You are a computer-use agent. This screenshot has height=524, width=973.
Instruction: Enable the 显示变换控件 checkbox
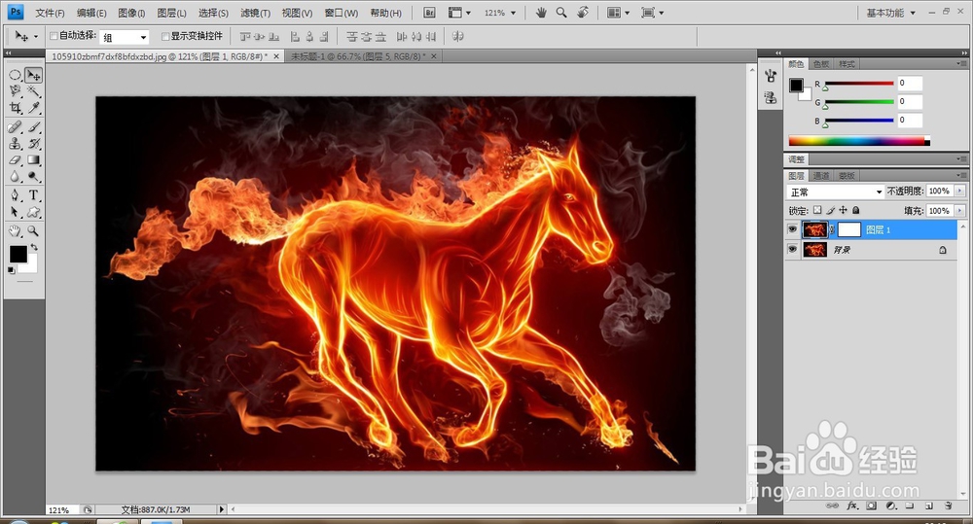click(x=165, y=36)
